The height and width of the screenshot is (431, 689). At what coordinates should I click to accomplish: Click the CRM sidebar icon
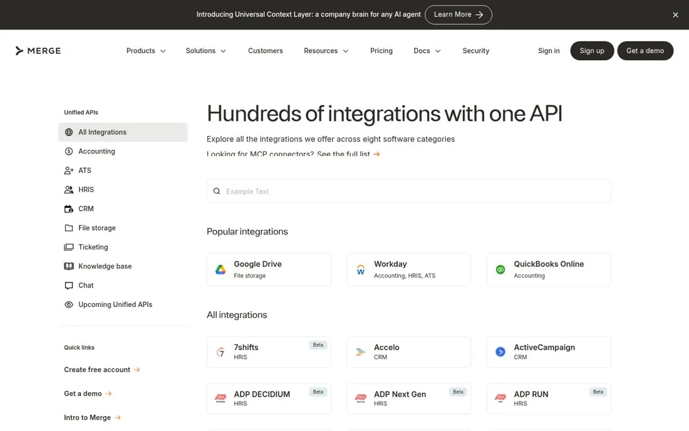(69, 209)
